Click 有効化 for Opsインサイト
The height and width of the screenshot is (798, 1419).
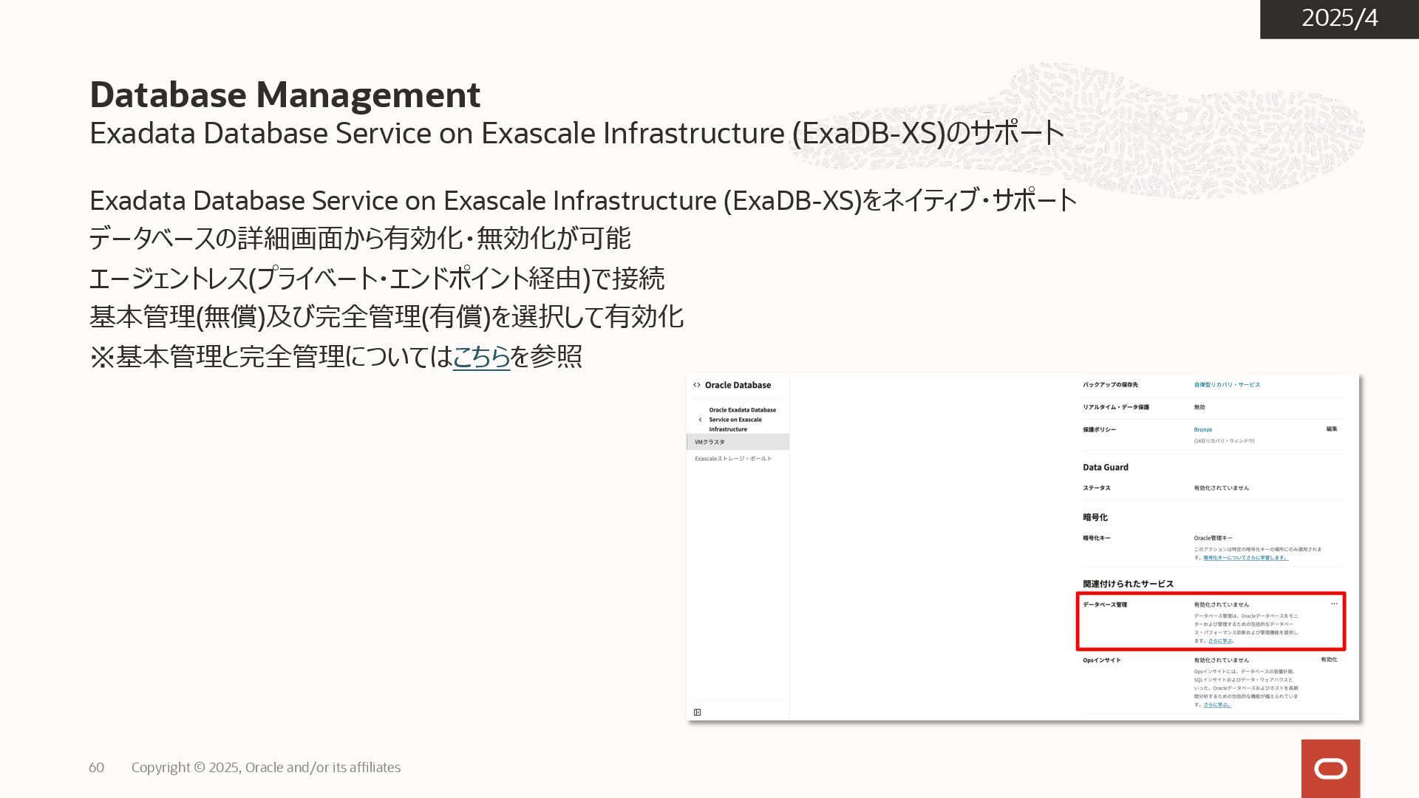point(1329,660)
